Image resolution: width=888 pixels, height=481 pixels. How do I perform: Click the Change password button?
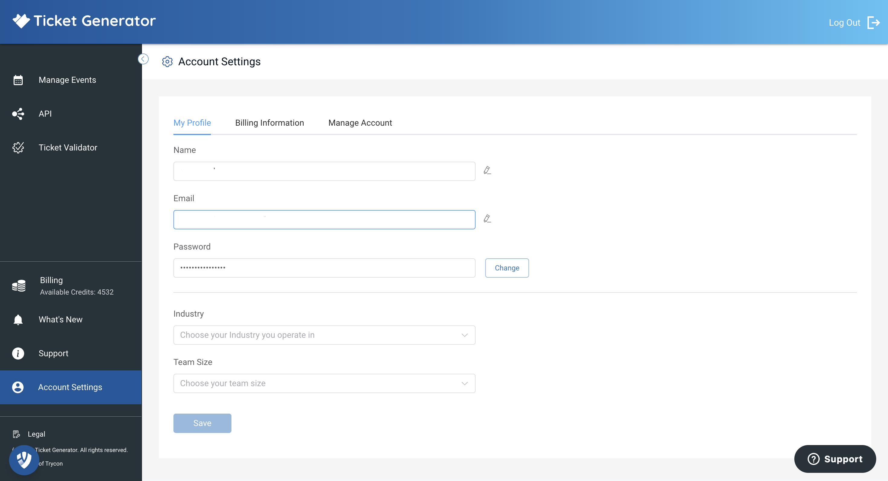(x=507, y=268)
